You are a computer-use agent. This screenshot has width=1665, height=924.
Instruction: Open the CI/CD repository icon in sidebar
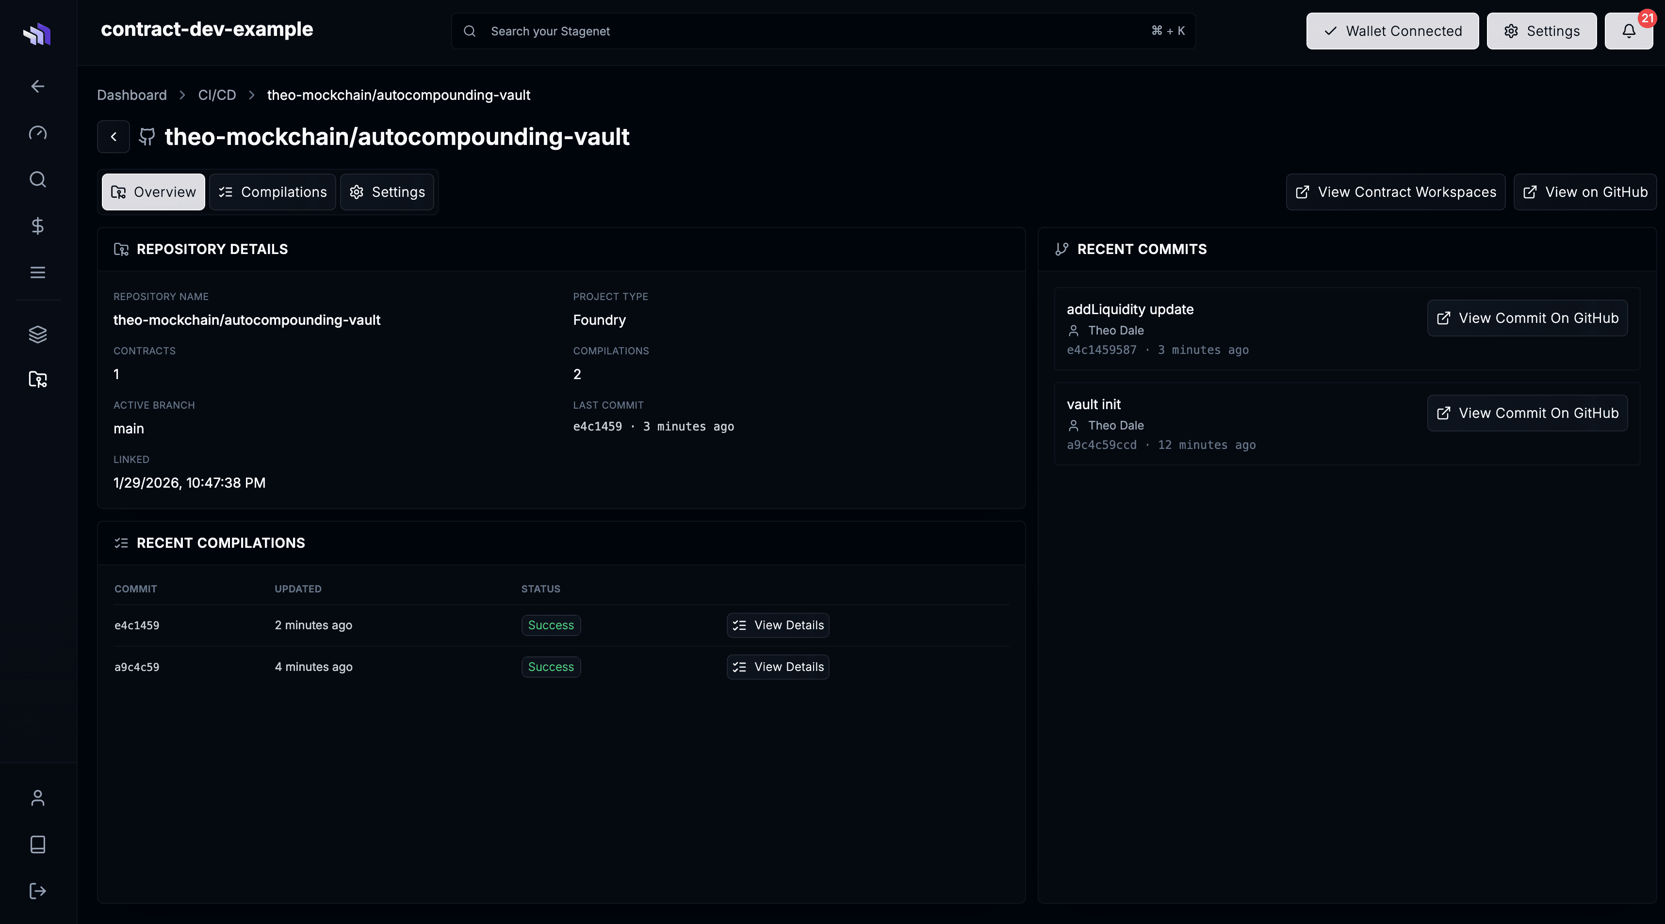[37, 380]
